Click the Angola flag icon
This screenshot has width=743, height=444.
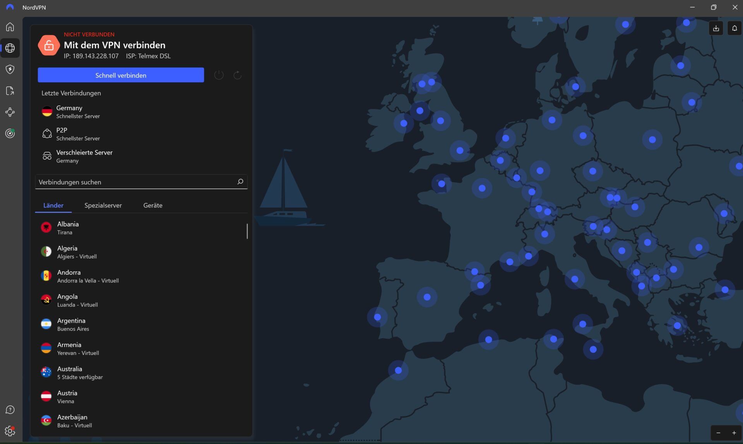(46, 300)
